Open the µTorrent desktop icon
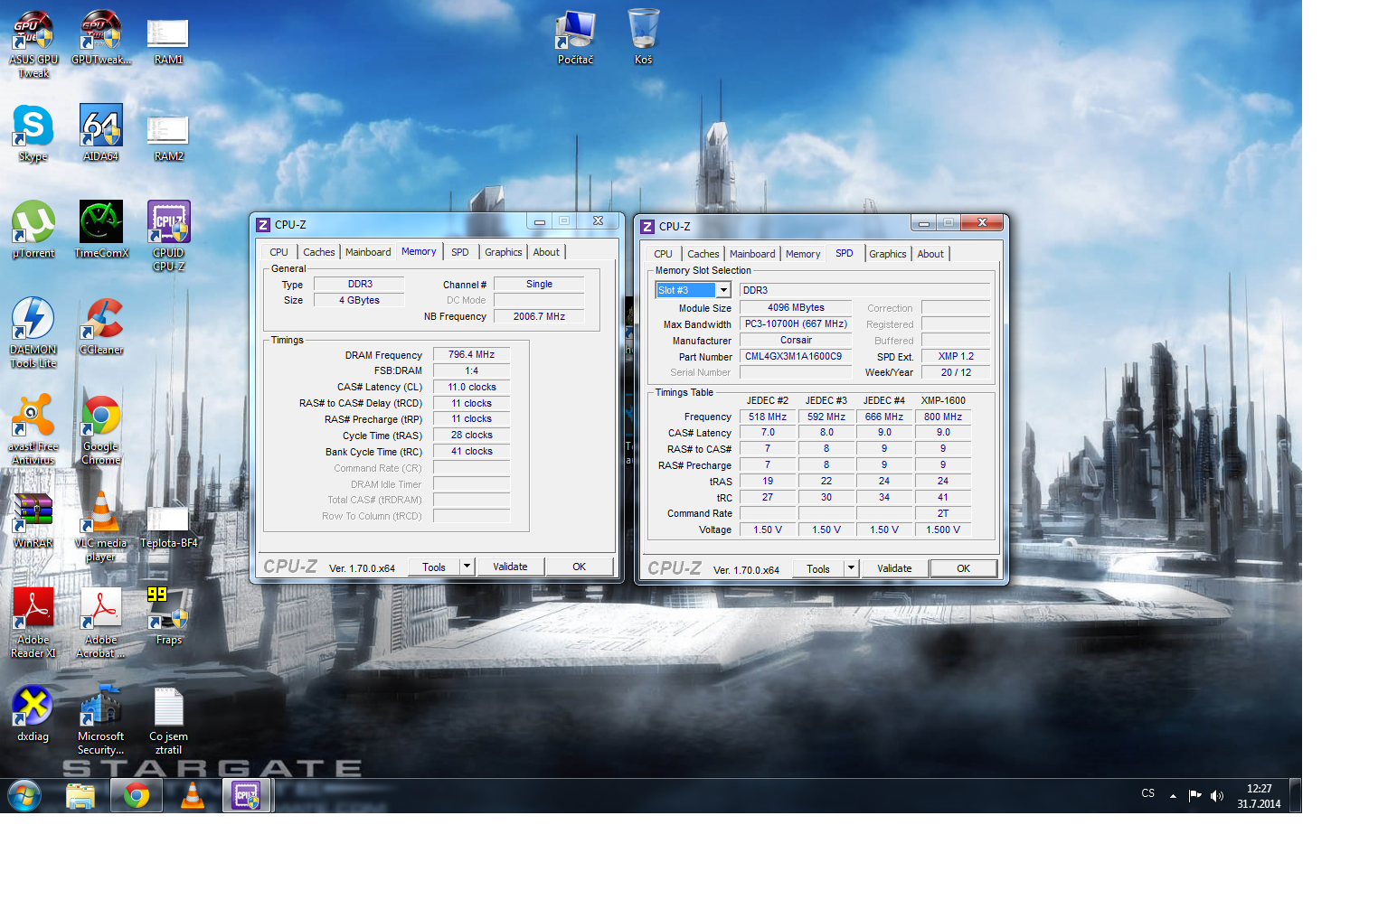 click(x=33, y=224)
